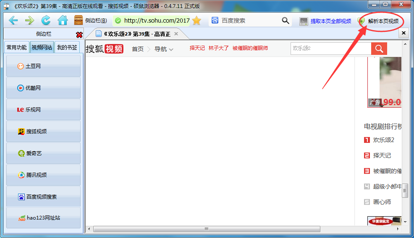
Task: Click the browser app icon in title bar
Action: [x=7, y=6]
